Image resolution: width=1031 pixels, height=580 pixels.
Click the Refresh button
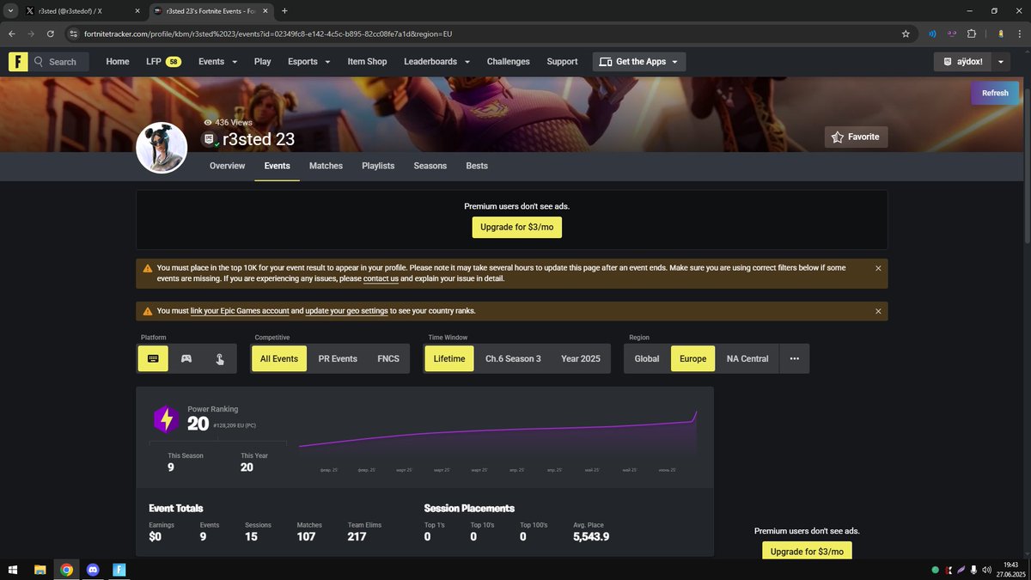(995, 93)
